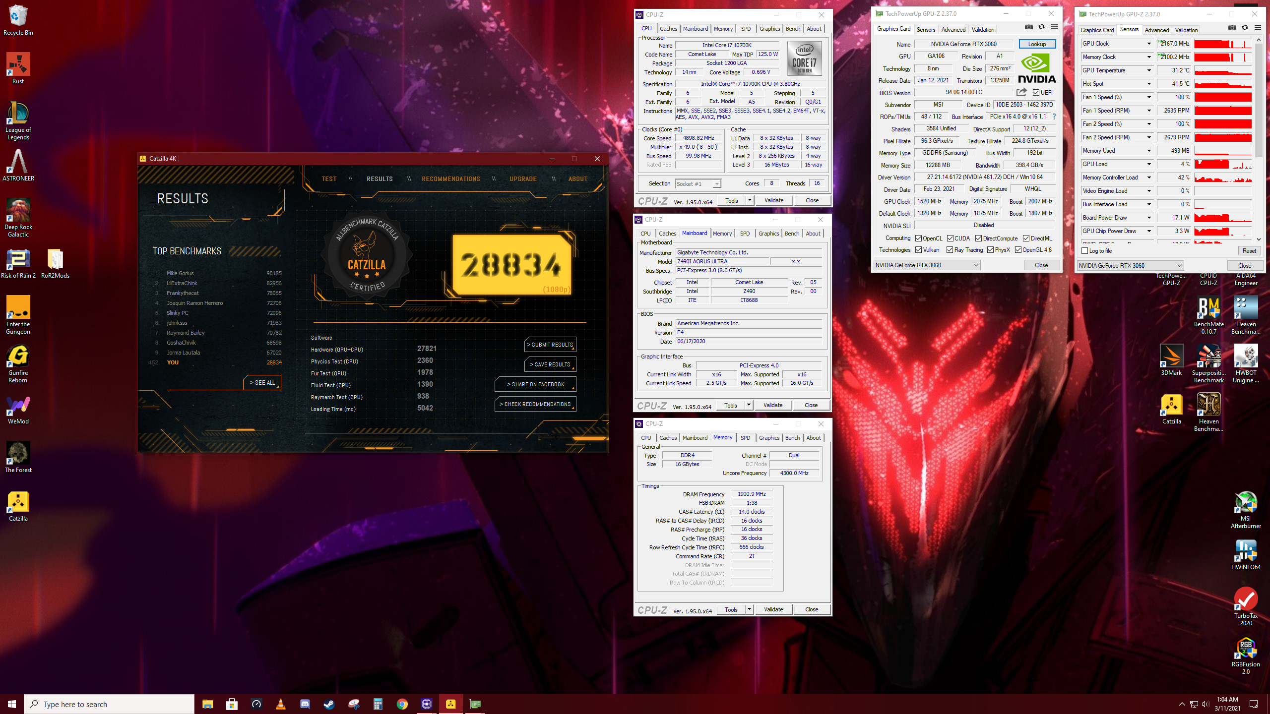
Task: Select MSI Afterburner desktop icon
Action: pyautogui.click(x=1246, y=510)
